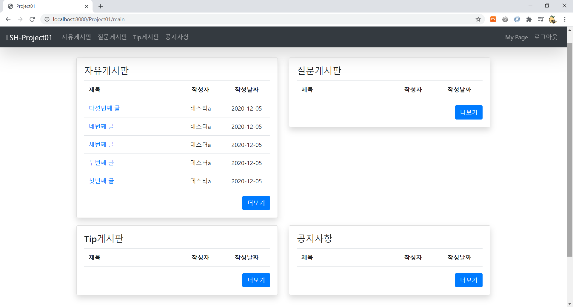Click the page vertical scrollbar thumb
Screen dimensions: 573x307
[x=570, y=150]
